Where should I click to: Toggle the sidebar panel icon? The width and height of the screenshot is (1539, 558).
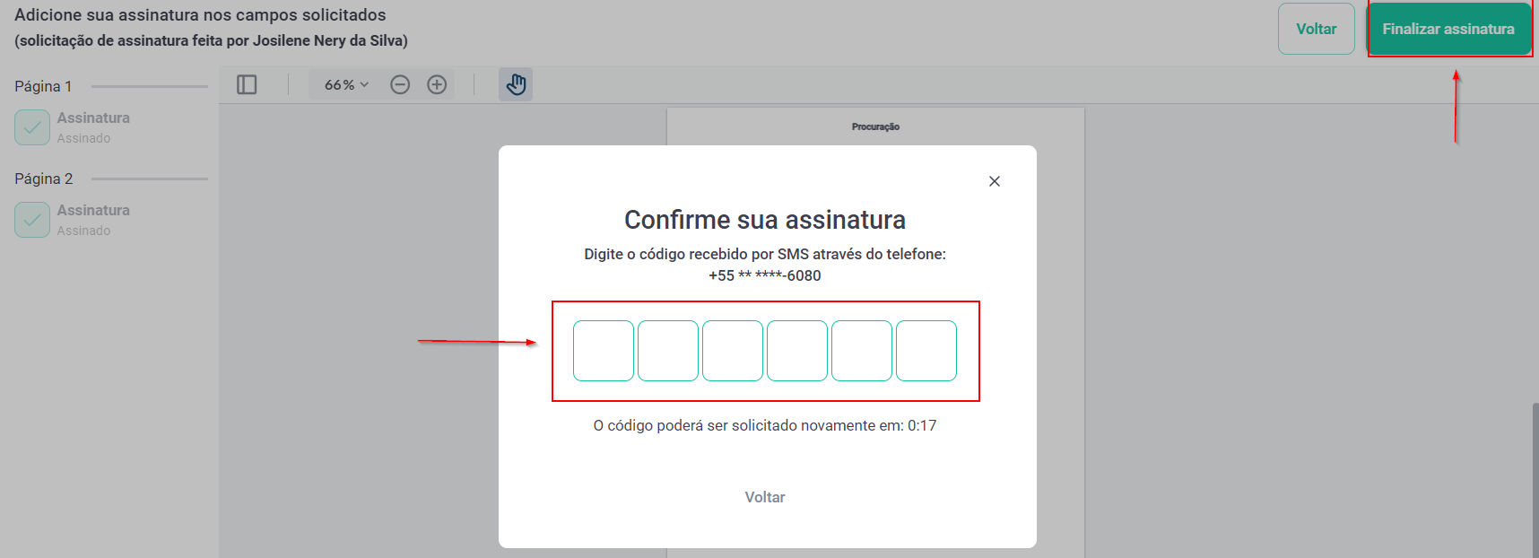(x=247, y=84)
